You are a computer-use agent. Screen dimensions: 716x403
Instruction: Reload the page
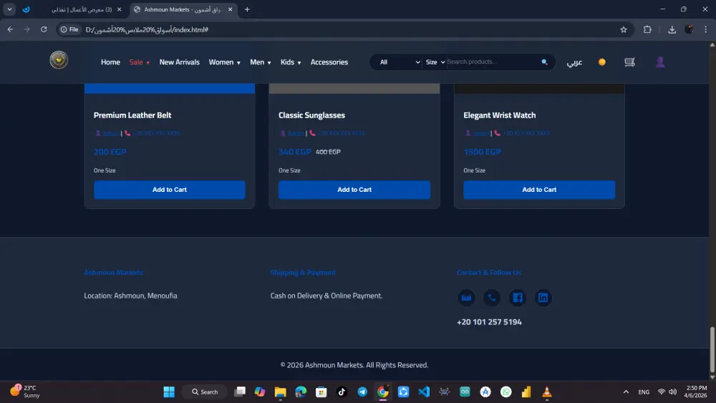coord(44,29)
